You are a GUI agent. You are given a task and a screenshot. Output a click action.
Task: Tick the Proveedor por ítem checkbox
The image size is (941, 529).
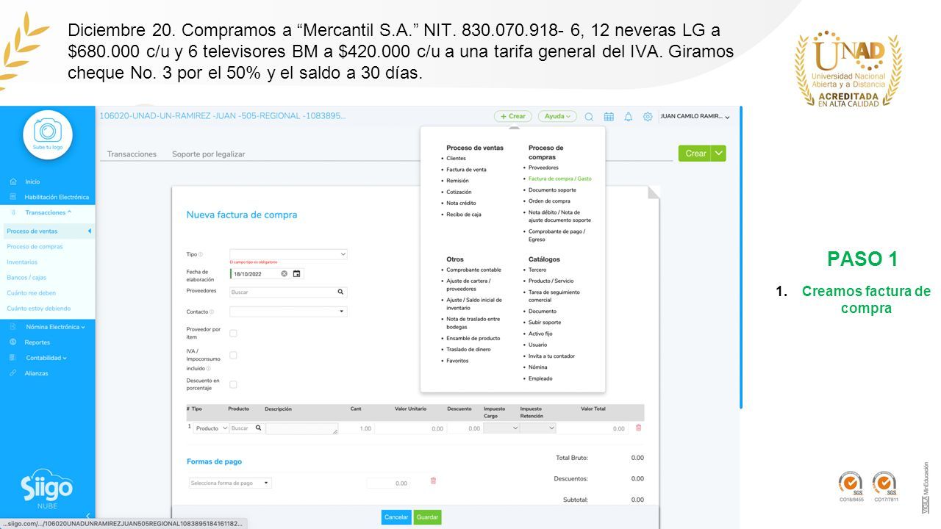pos(233,333)
